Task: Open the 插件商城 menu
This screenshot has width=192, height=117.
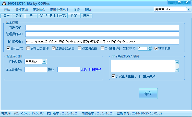Action: [21, 9]
